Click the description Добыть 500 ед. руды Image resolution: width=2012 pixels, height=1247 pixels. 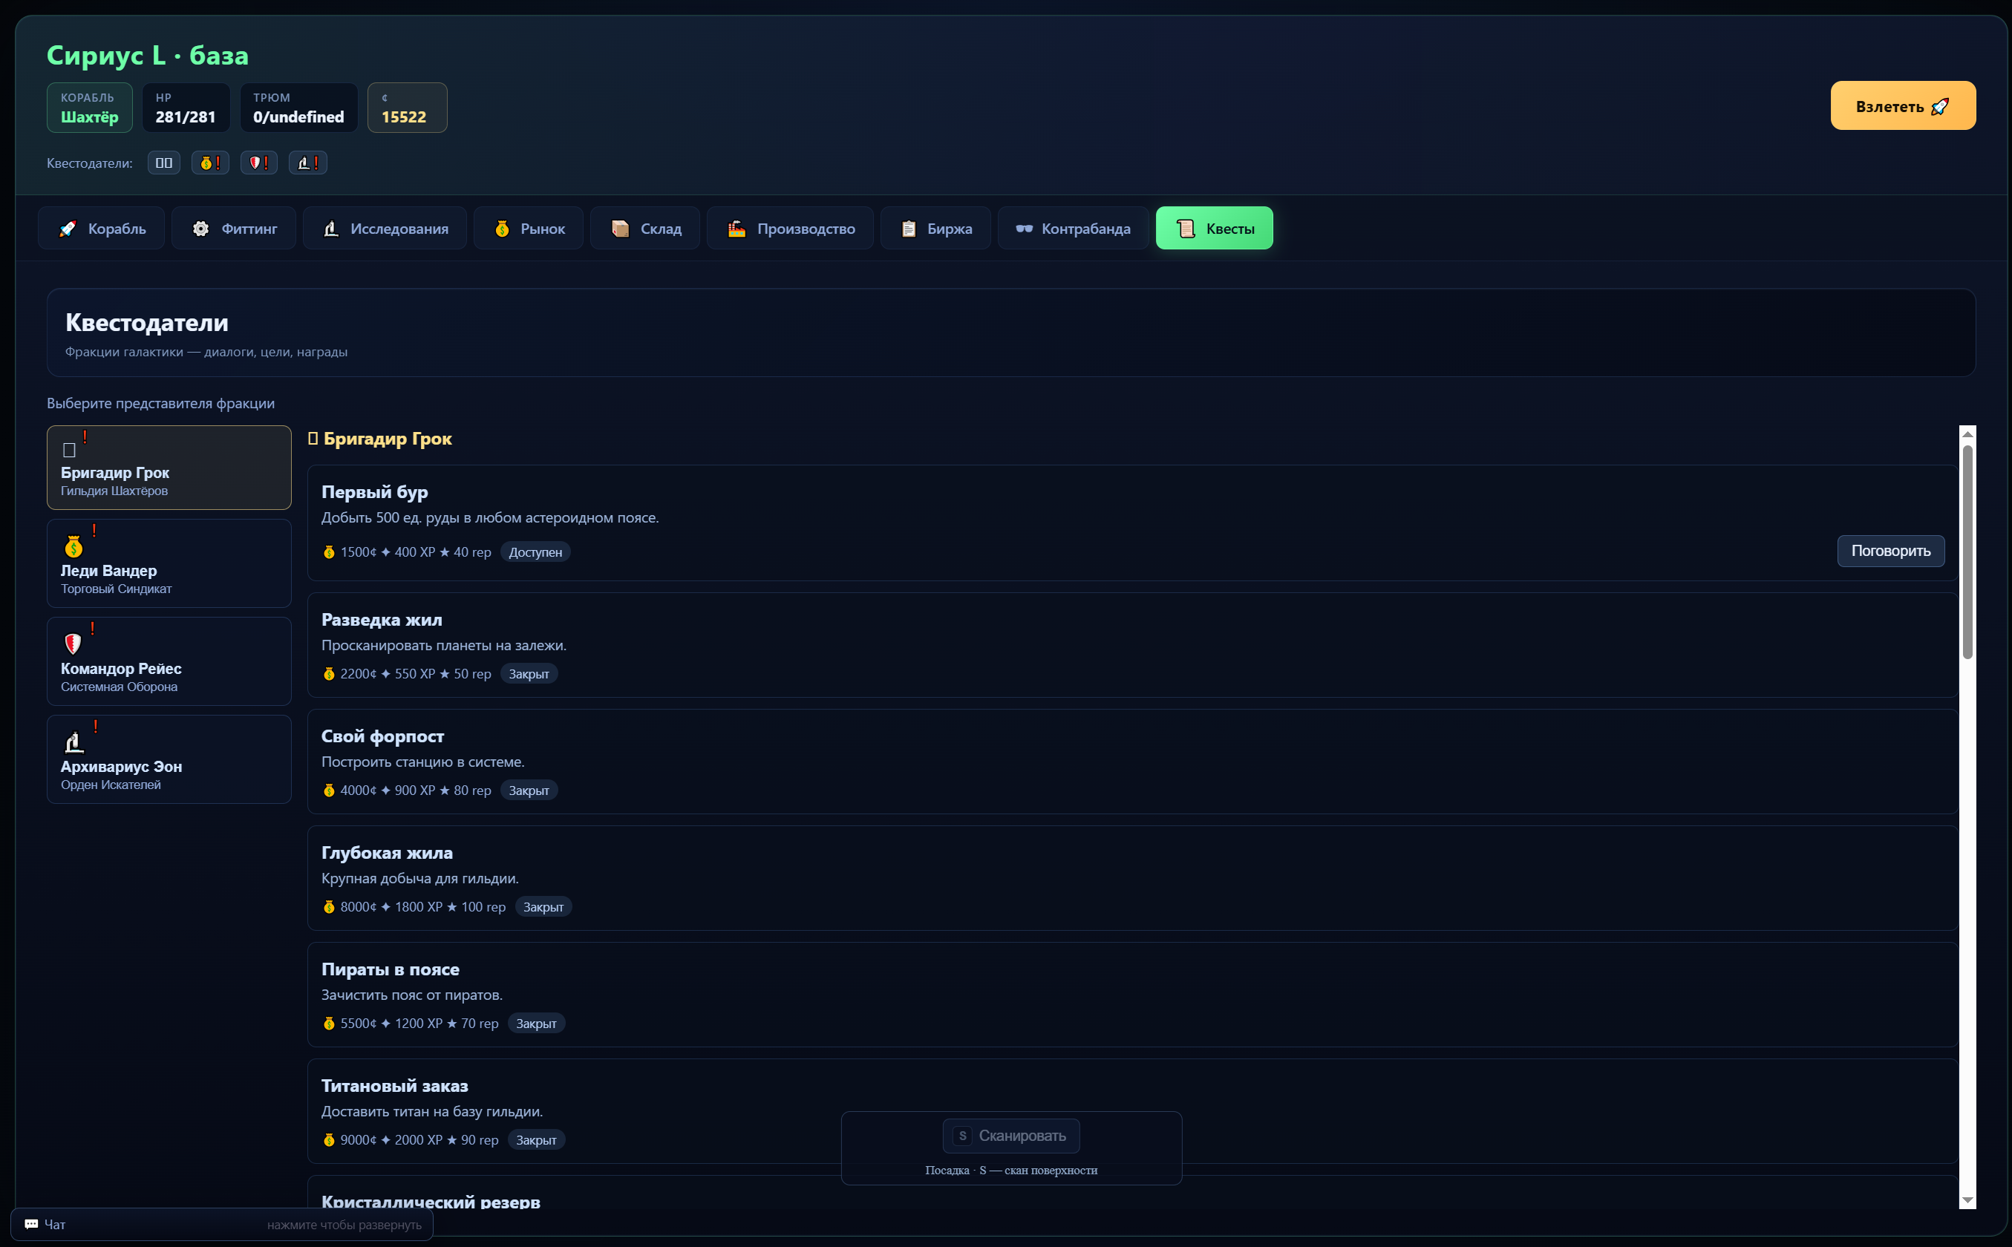tap(490, 518)
